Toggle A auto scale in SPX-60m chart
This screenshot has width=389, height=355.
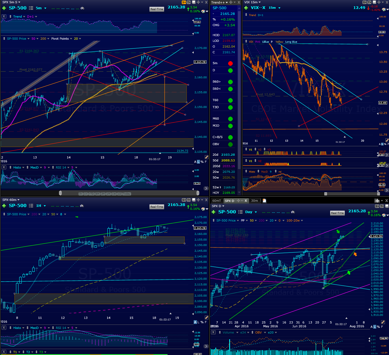(195, 322)
